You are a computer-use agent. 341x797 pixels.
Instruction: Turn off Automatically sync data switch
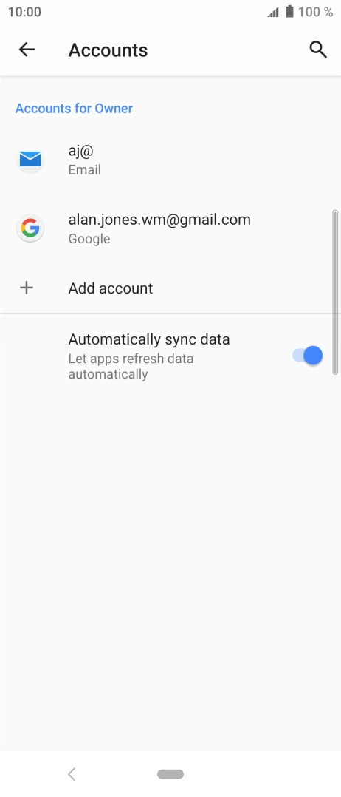308,356
